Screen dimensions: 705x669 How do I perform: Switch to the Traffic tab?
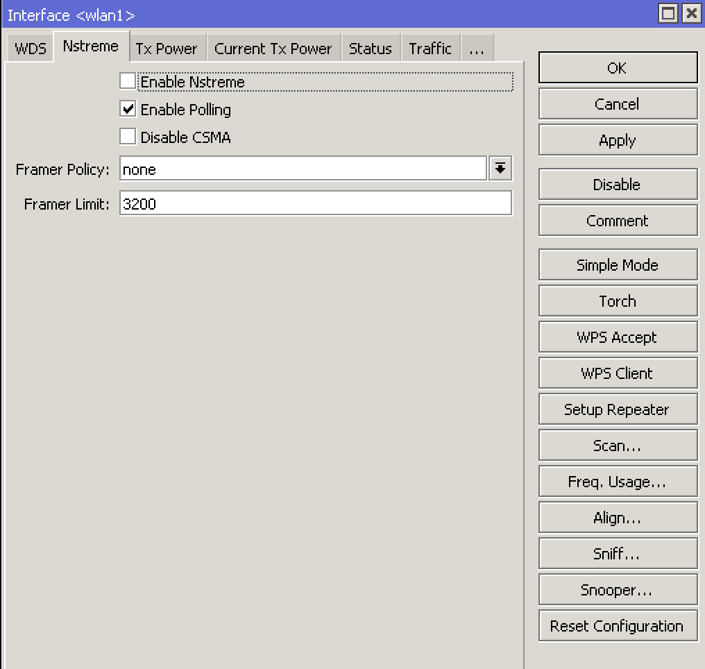[x=430, y=48]
